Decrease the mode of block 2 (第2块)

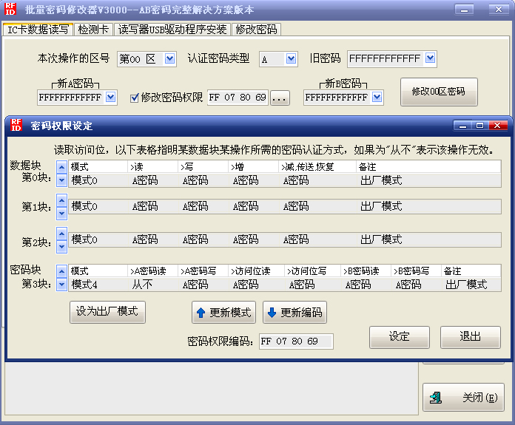coord(61,245)
